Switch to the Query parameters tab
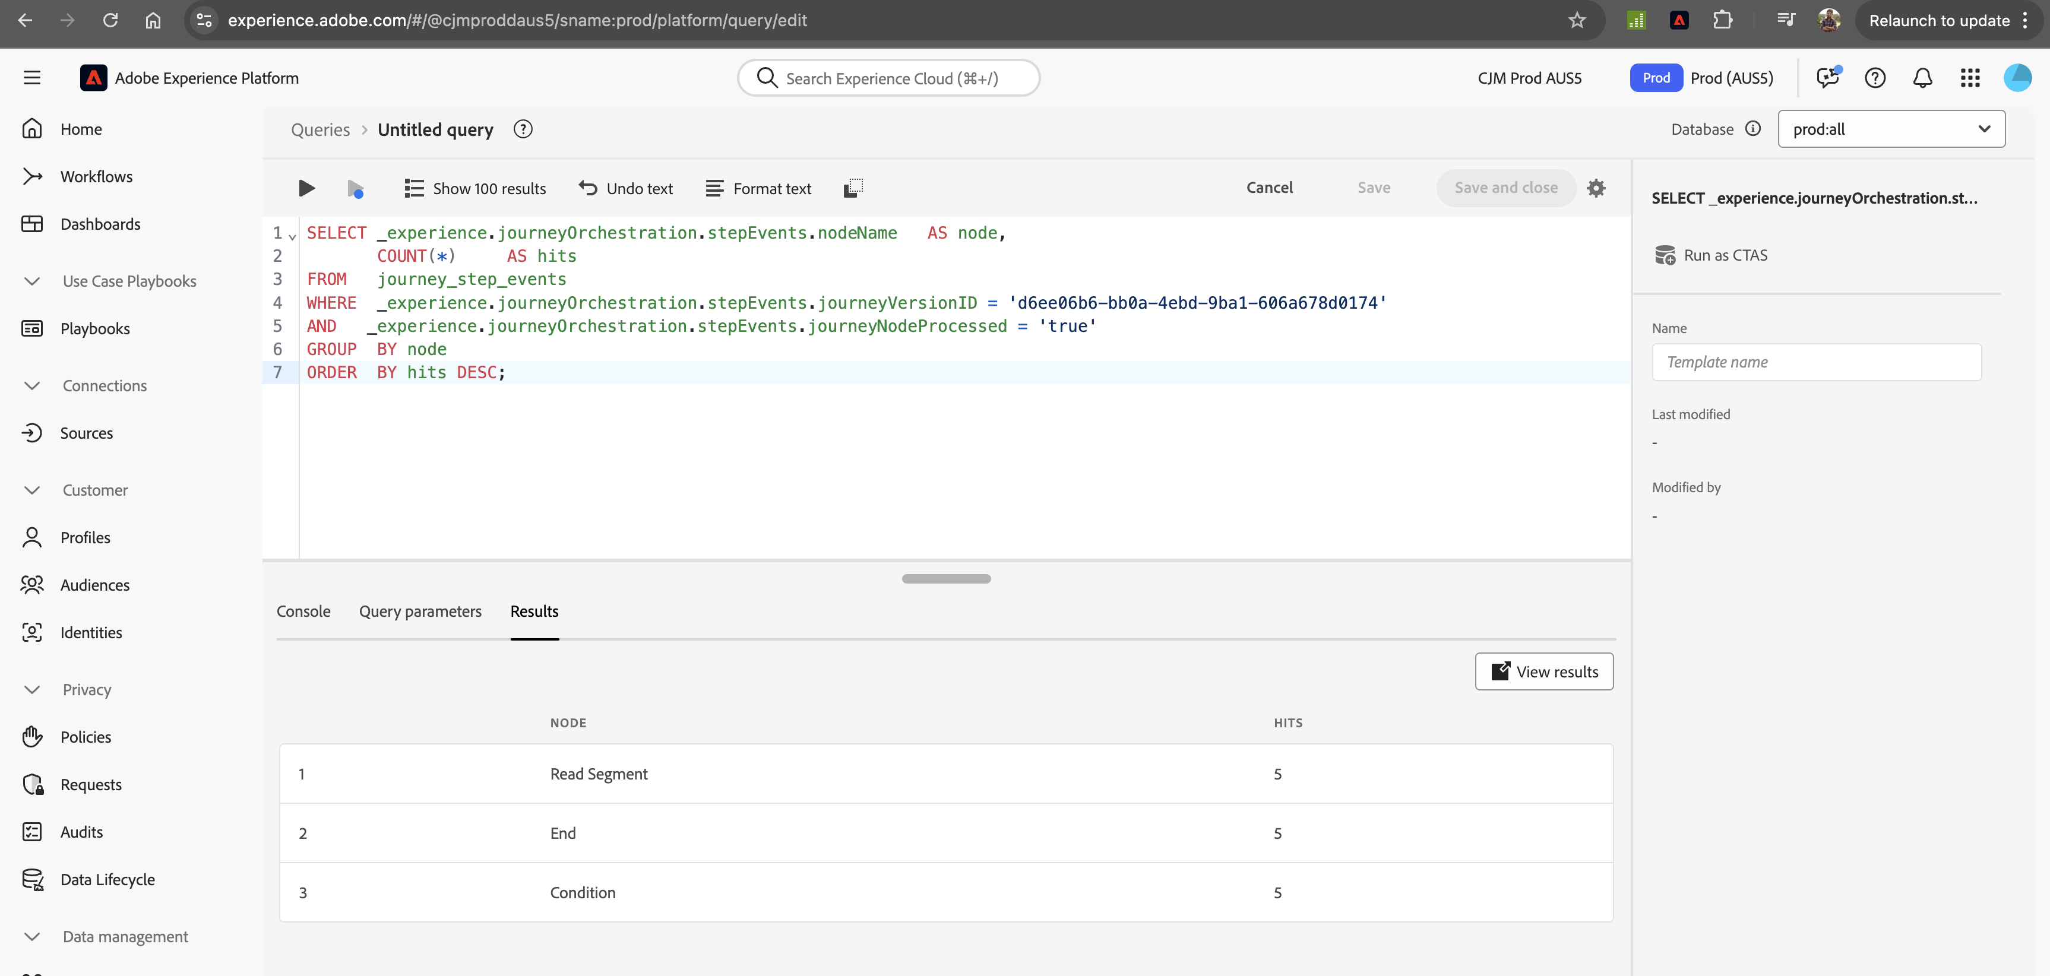This screenshot has height=976, width=2050. tap(420, 611)
